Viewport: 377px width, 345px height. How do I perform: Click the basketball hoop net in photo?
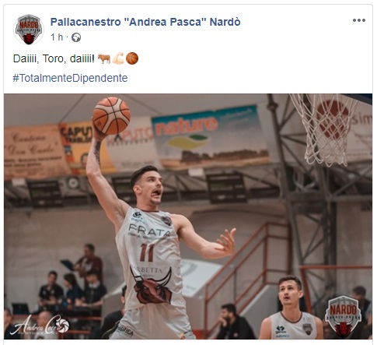pos(326,130)
